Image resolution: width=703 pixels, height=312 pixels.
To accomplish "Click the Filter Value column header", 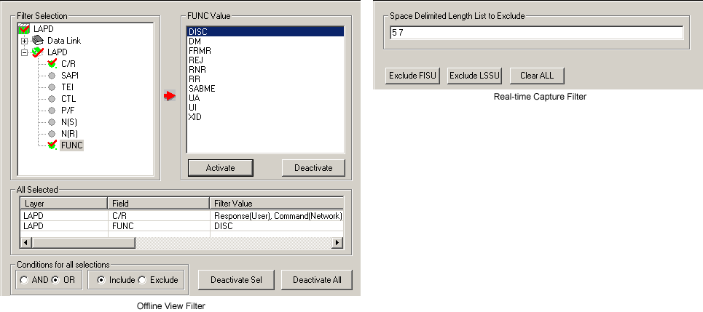I will tap(277, 204).
